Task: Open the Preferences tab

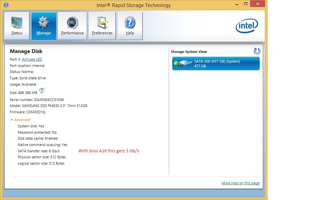Action: (x=102, y=26)
